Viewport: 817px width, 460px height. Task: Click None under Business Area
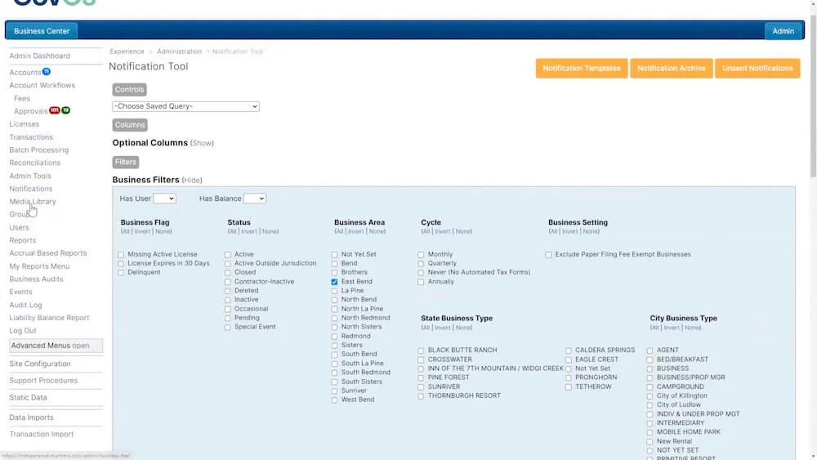[x=377, y=231]
